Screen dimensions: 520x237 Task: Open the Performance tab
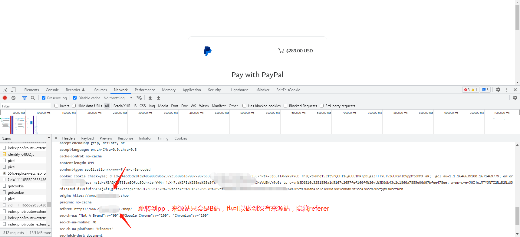tap(145, 90)
